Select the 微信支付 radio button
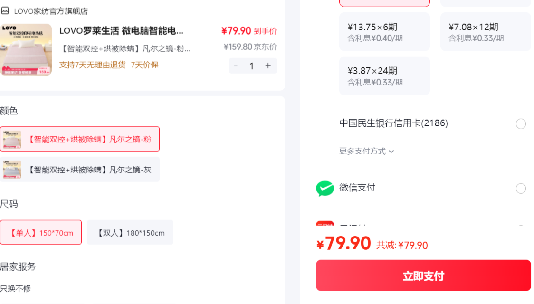The height and width of the screenshot is (304, 534). (521, 188)
